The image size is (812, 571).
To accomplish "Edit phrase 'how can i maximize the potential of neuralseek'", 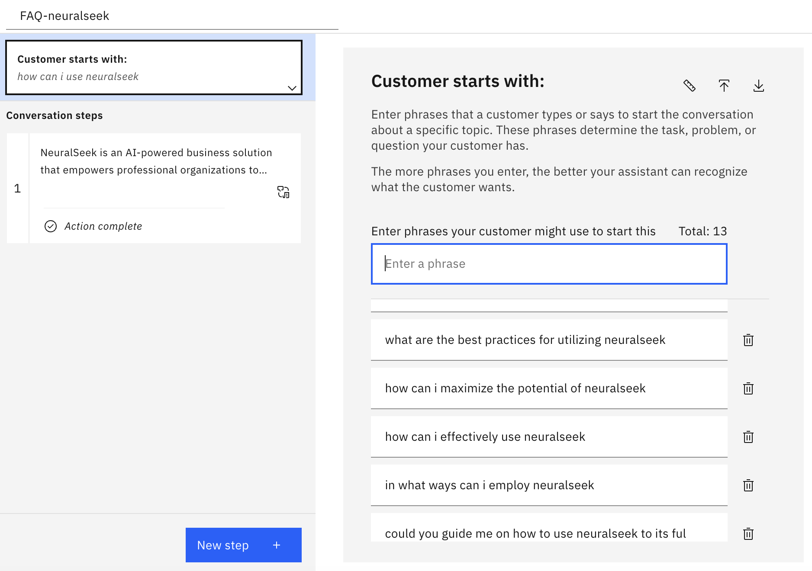I will [549, 388].
